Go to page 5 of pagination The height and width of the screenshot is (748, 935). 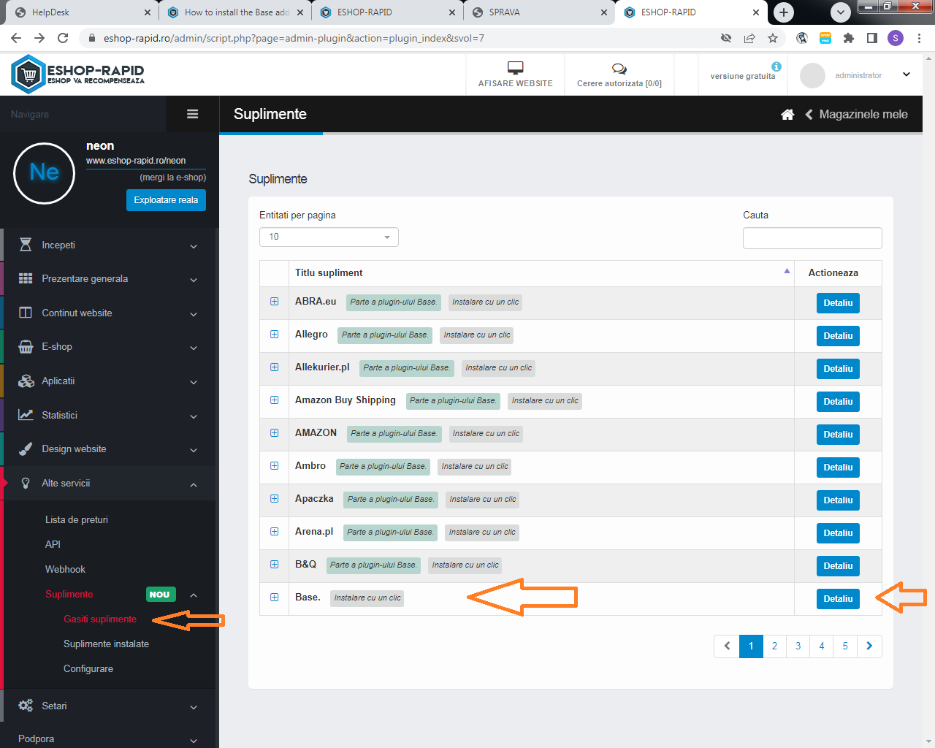(845, 646)
